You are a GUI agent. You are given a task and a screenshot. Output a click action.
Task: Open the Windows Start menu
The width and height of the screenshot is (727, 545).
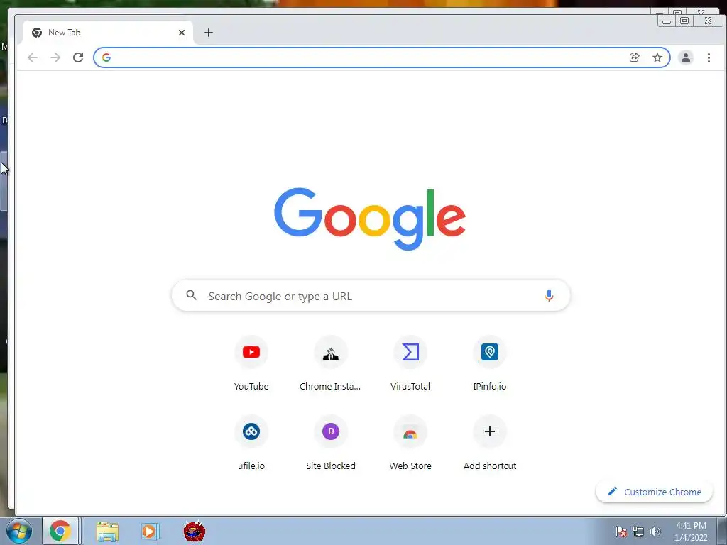[19, 531]
